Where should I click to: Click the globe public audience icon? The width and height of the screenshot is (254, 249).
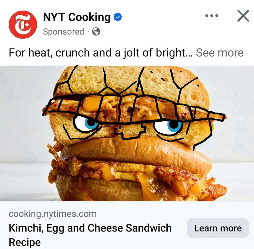click(x=96, y=32)
